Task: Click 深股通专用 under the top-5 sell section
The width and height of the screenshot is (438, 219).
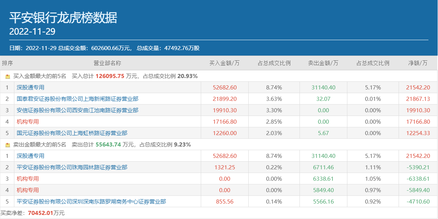Action: click(x=31, y=156)
